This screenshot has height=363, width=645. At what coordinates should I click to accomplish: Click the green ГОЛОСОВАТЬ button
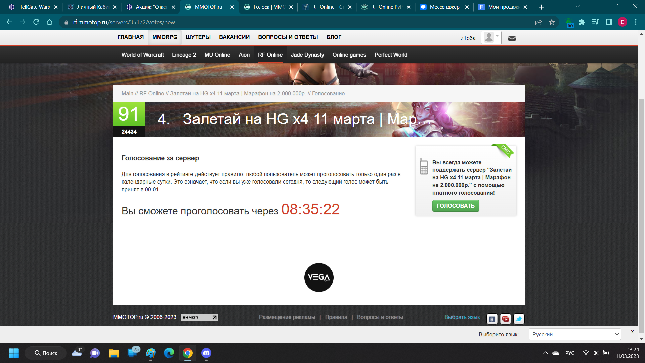[456, 206]
